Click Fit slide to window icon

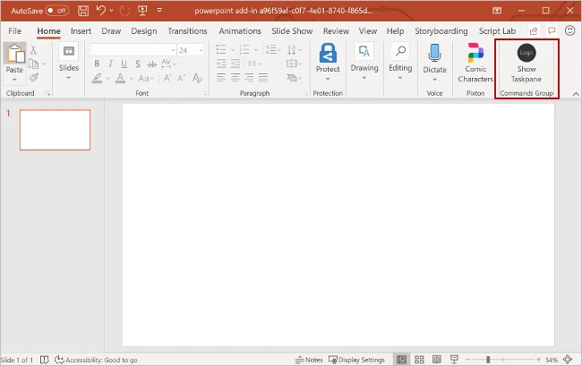[568, 360]
